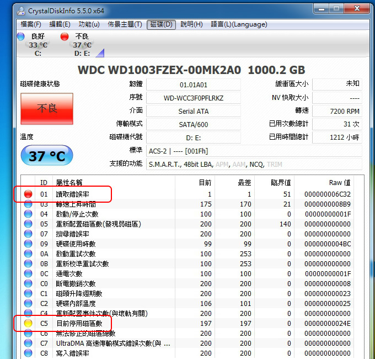Click the status icon for 啟動重試次數 row
The width and height of the screenshot is (375, 359).
coord(28,254)
